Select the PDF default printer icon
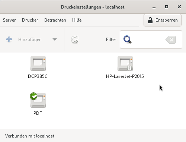The image size is (186, 142). click(38, 100)
